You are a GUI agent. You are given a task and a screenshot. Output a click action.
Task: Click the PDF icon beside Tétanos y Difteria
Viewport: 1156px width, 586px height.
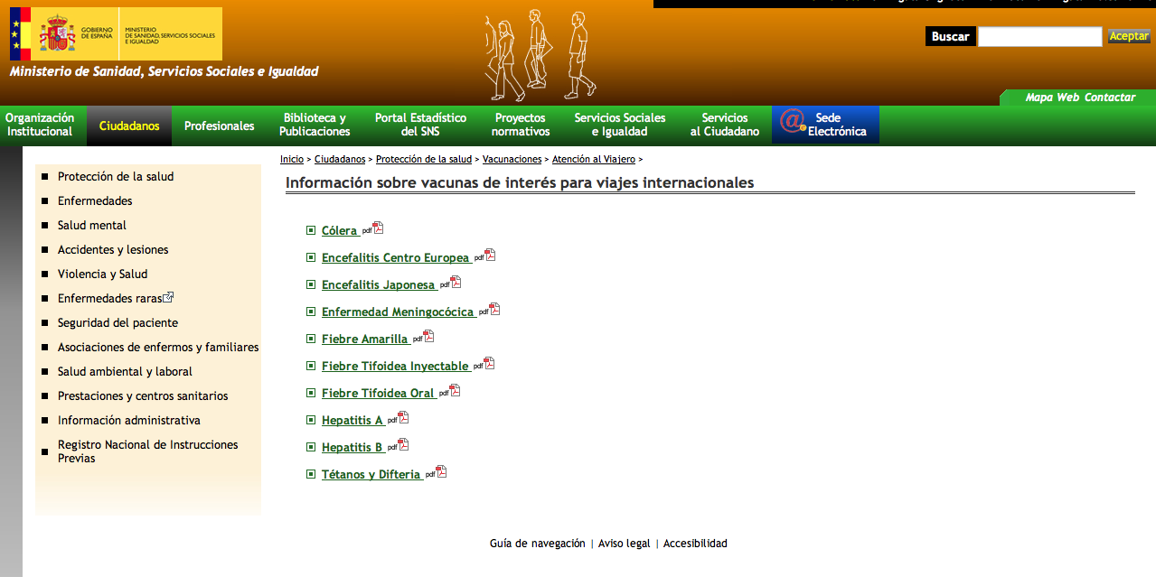pyautogui.click(x=441, y=472)
